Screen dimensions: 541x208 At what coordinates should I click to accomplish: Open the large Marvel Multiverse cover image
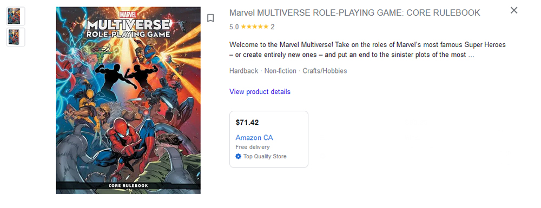(128, 100)
